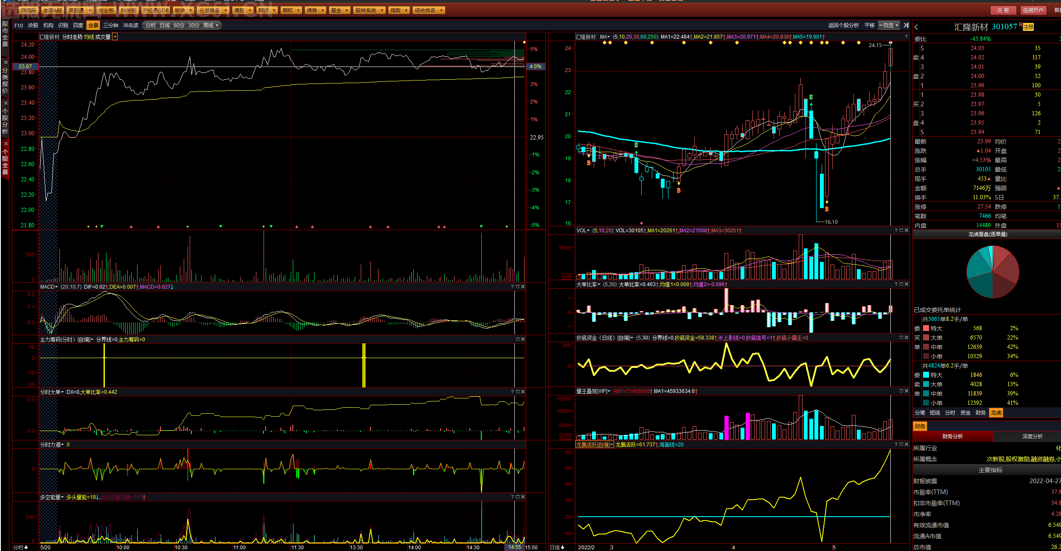Image resolution: width=1061 pixels, height=551 pixels.
Task: Switch to 60分 chart period
Action: coord(179,25)
